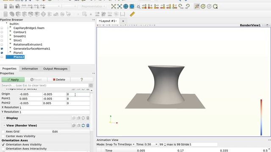Viewport: 271px width, 152px height.
Task: Save View section settings as default
Action: 88,125
